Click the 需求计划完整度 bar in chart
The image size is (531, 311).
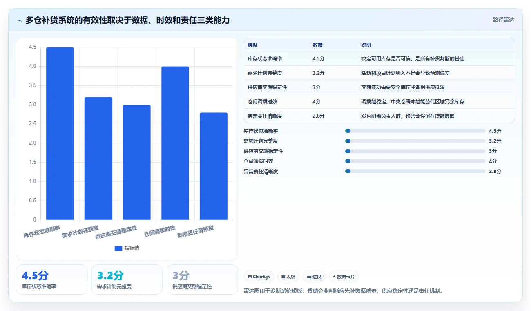[x=98, y=159]
